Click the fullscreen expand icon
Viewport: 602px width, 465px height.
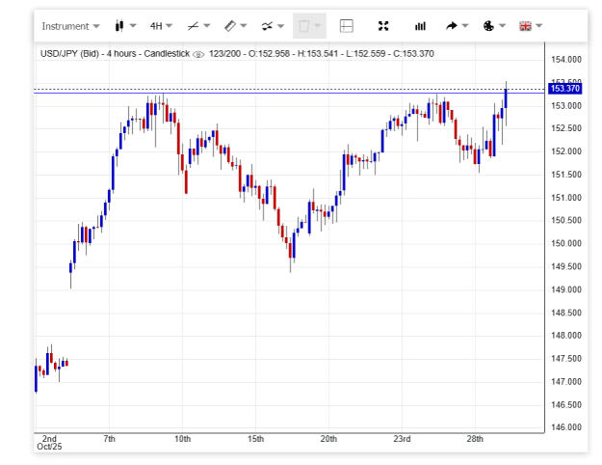tap(383, 26)
